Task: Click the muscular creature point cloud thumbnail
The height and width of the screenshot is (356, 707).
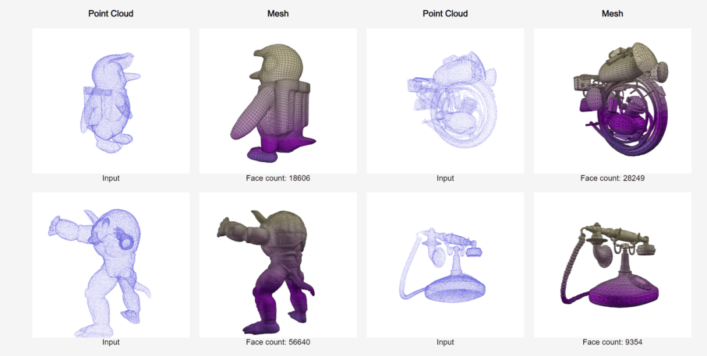Action: (x=111, y=265)
